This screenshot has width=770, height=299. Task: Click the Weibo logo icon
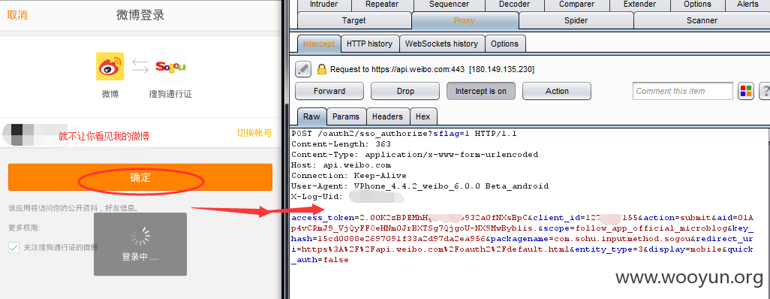point(110,66)
